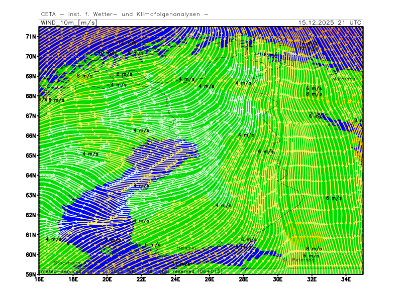
Task: Select the 62N latitude tick label
Action: pos(31,215)
